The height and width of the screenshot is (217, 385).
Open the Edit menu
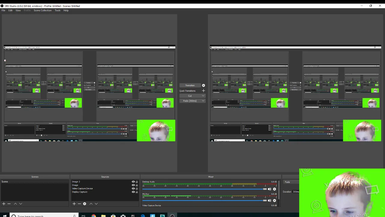tap(10, 11)
